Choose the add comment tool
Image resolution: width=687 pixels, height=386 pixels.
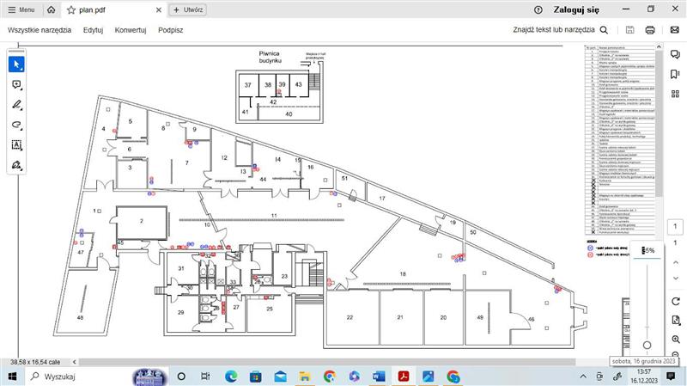[x=17, y=85]
